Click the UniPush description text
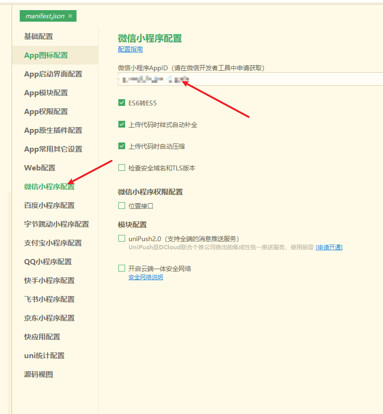The width and height of the screenshot is (383, 414). click(x=221, y=247)
